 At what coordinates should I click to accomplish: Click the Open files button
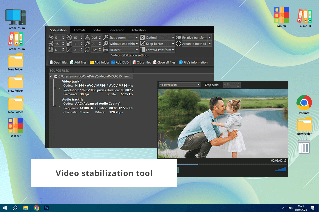[x=58, y=62]
